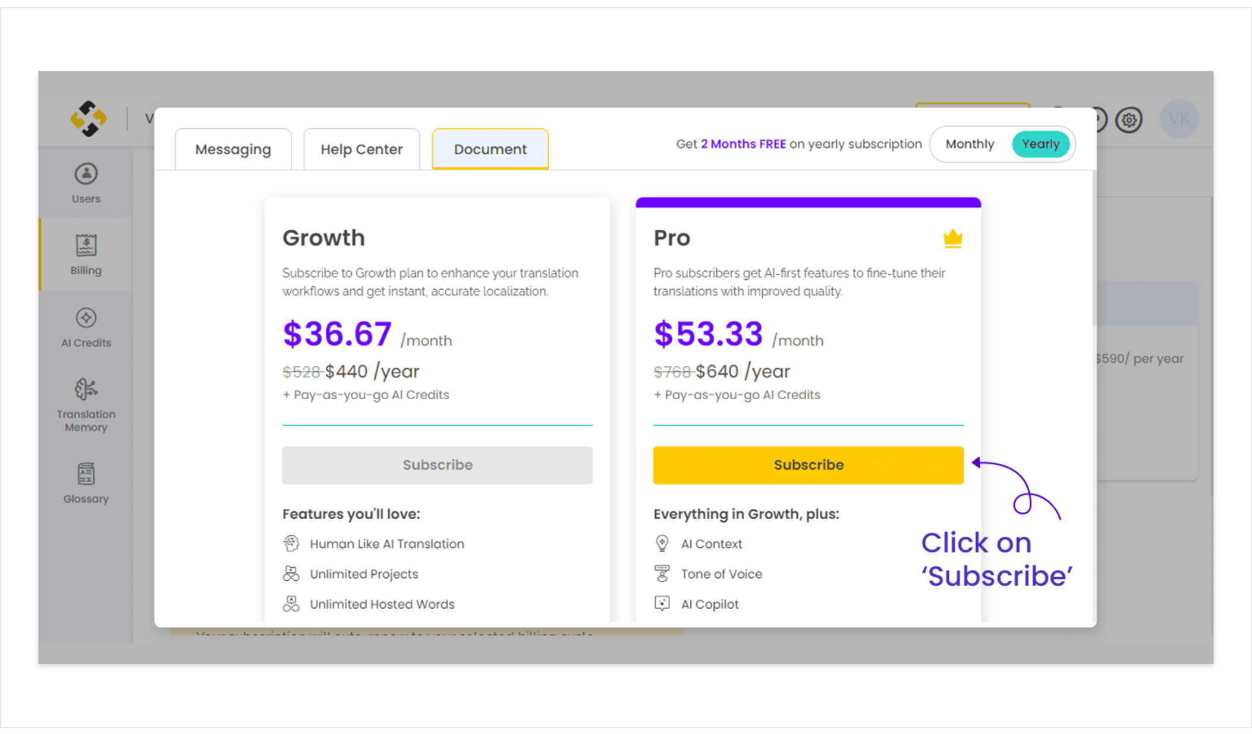Viewport: 1252px width, 734px height.
Task: Click the 2 Months FREE text
Action: 743,144
